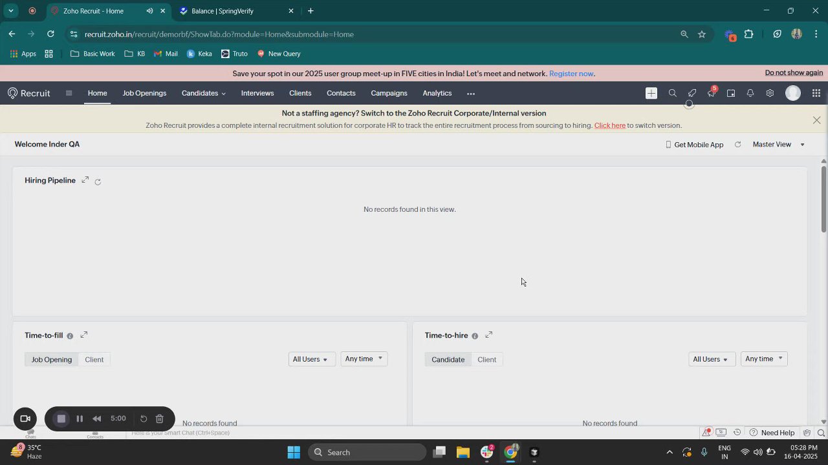
Task: Open the calendar icon in Recruit header
Action: pyautogui.click(x=731, y=94)
